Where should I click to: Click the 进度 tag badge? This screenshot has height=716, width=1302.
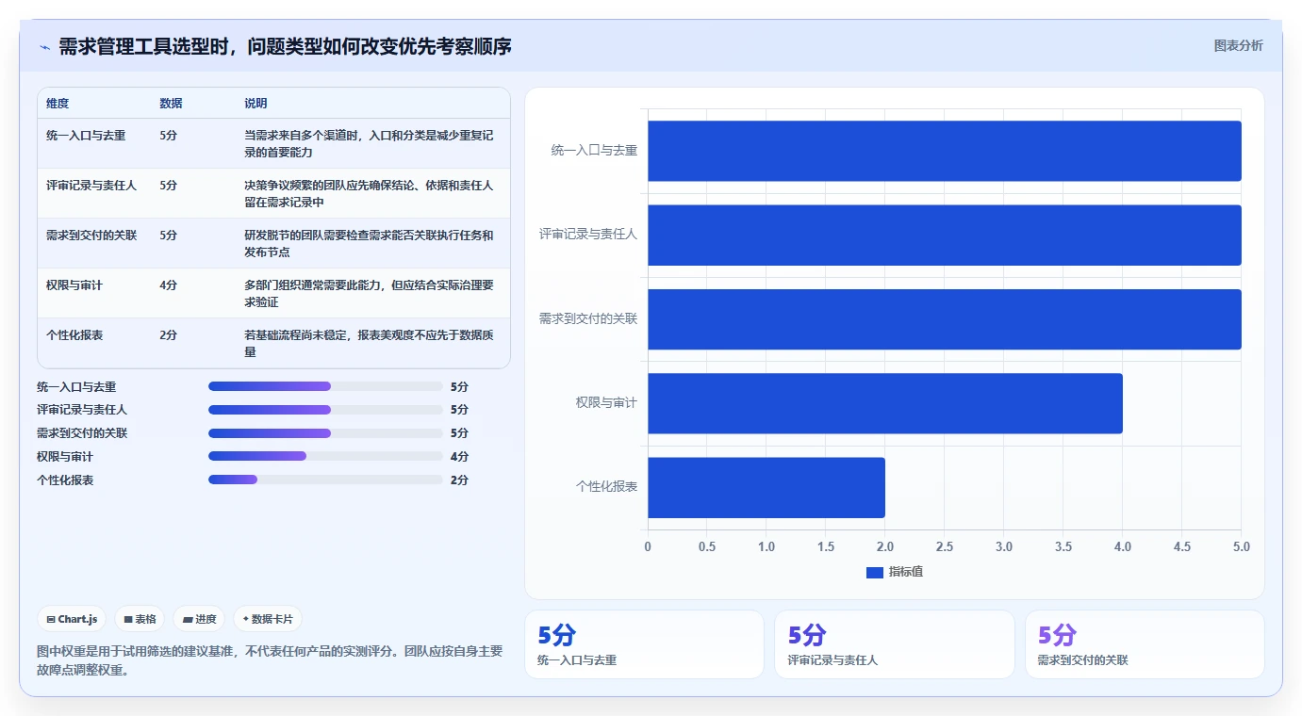pos(199,619)
